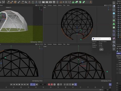Toggle the coordinate system icon next to Z
Image resolution: width=121 pixels, height=91 pixels.
pos(40,2)
